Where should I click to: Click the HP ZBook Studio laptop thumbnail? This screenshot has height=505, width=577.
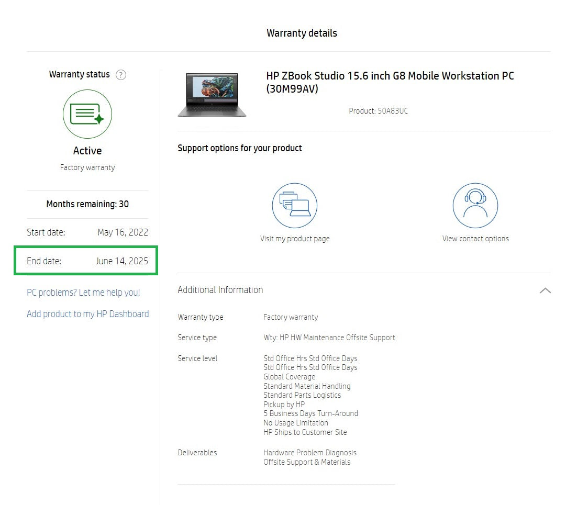click(x=212, y=95)
